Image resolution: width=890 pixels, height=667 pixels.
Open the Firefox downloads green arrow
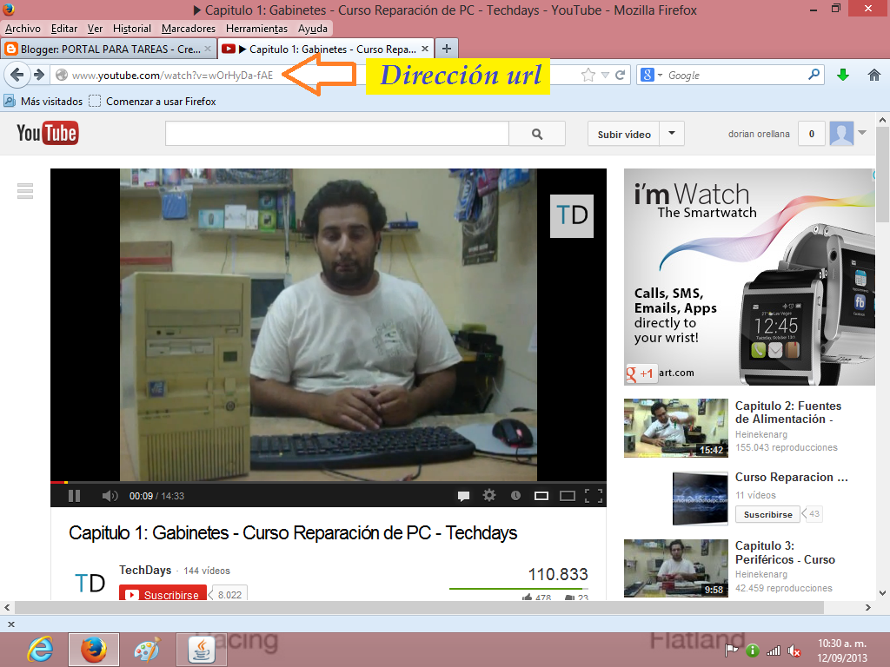pyautogui.click(x=843, y=75)
